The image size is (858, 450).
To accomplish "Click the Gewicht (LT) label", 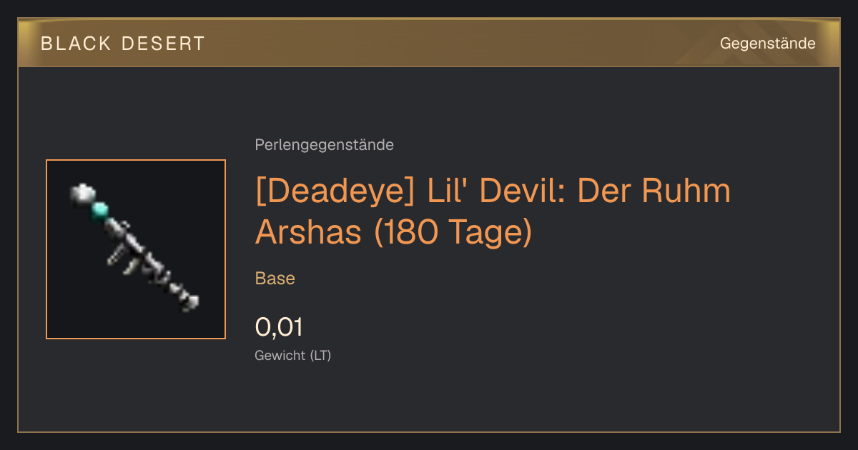I will [x=292, y=356].
